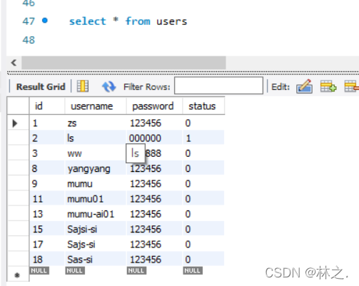Select the id cell '8'
This screenshot has width=359, height=286.
(47, 168)
